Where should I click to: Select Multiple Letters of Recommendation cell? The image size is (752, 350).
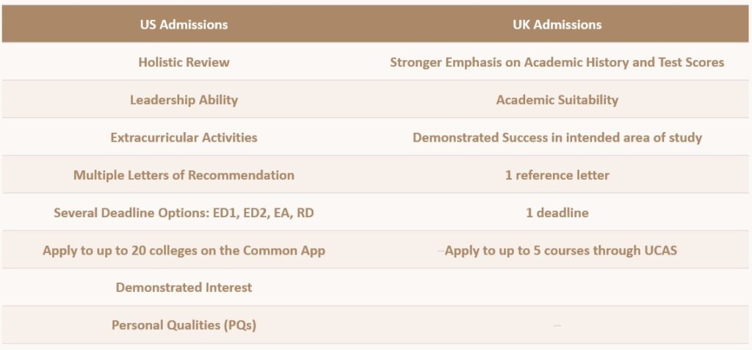184,175
